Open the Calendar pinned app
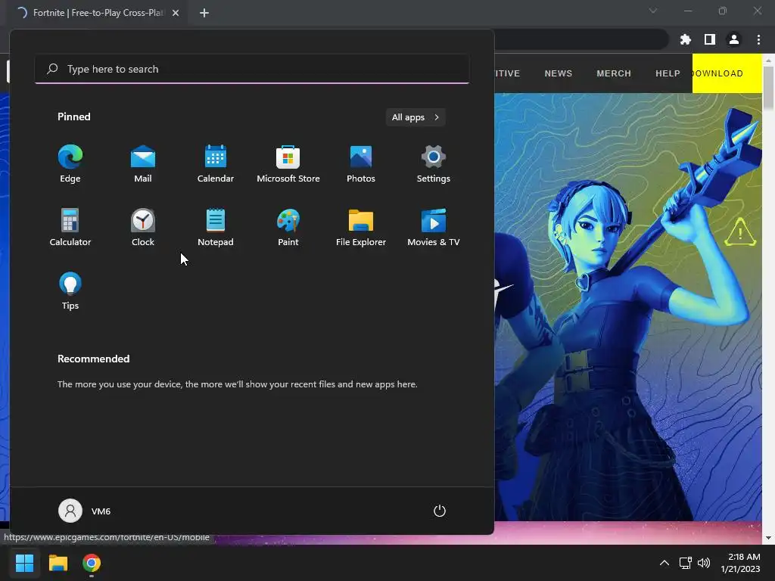 click(x=216, y=164)
